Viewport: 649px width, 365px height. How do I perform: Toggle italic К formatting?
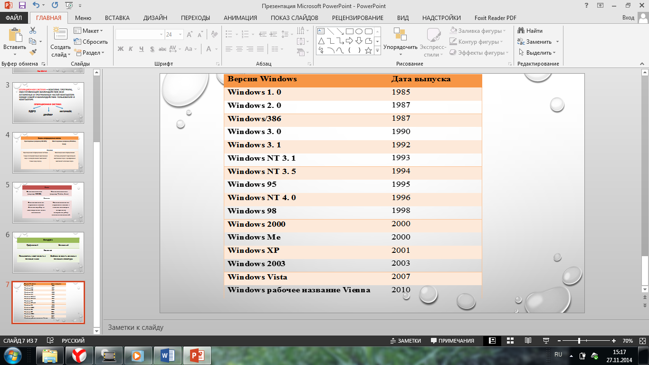[x=131, y=49]
